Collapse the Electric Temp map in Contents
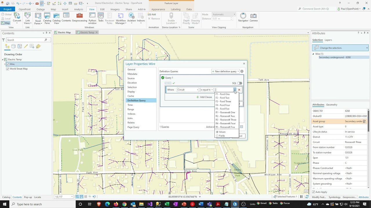This screenshot has width=371, height=208. pyautogui.click(x=3, y=60)
